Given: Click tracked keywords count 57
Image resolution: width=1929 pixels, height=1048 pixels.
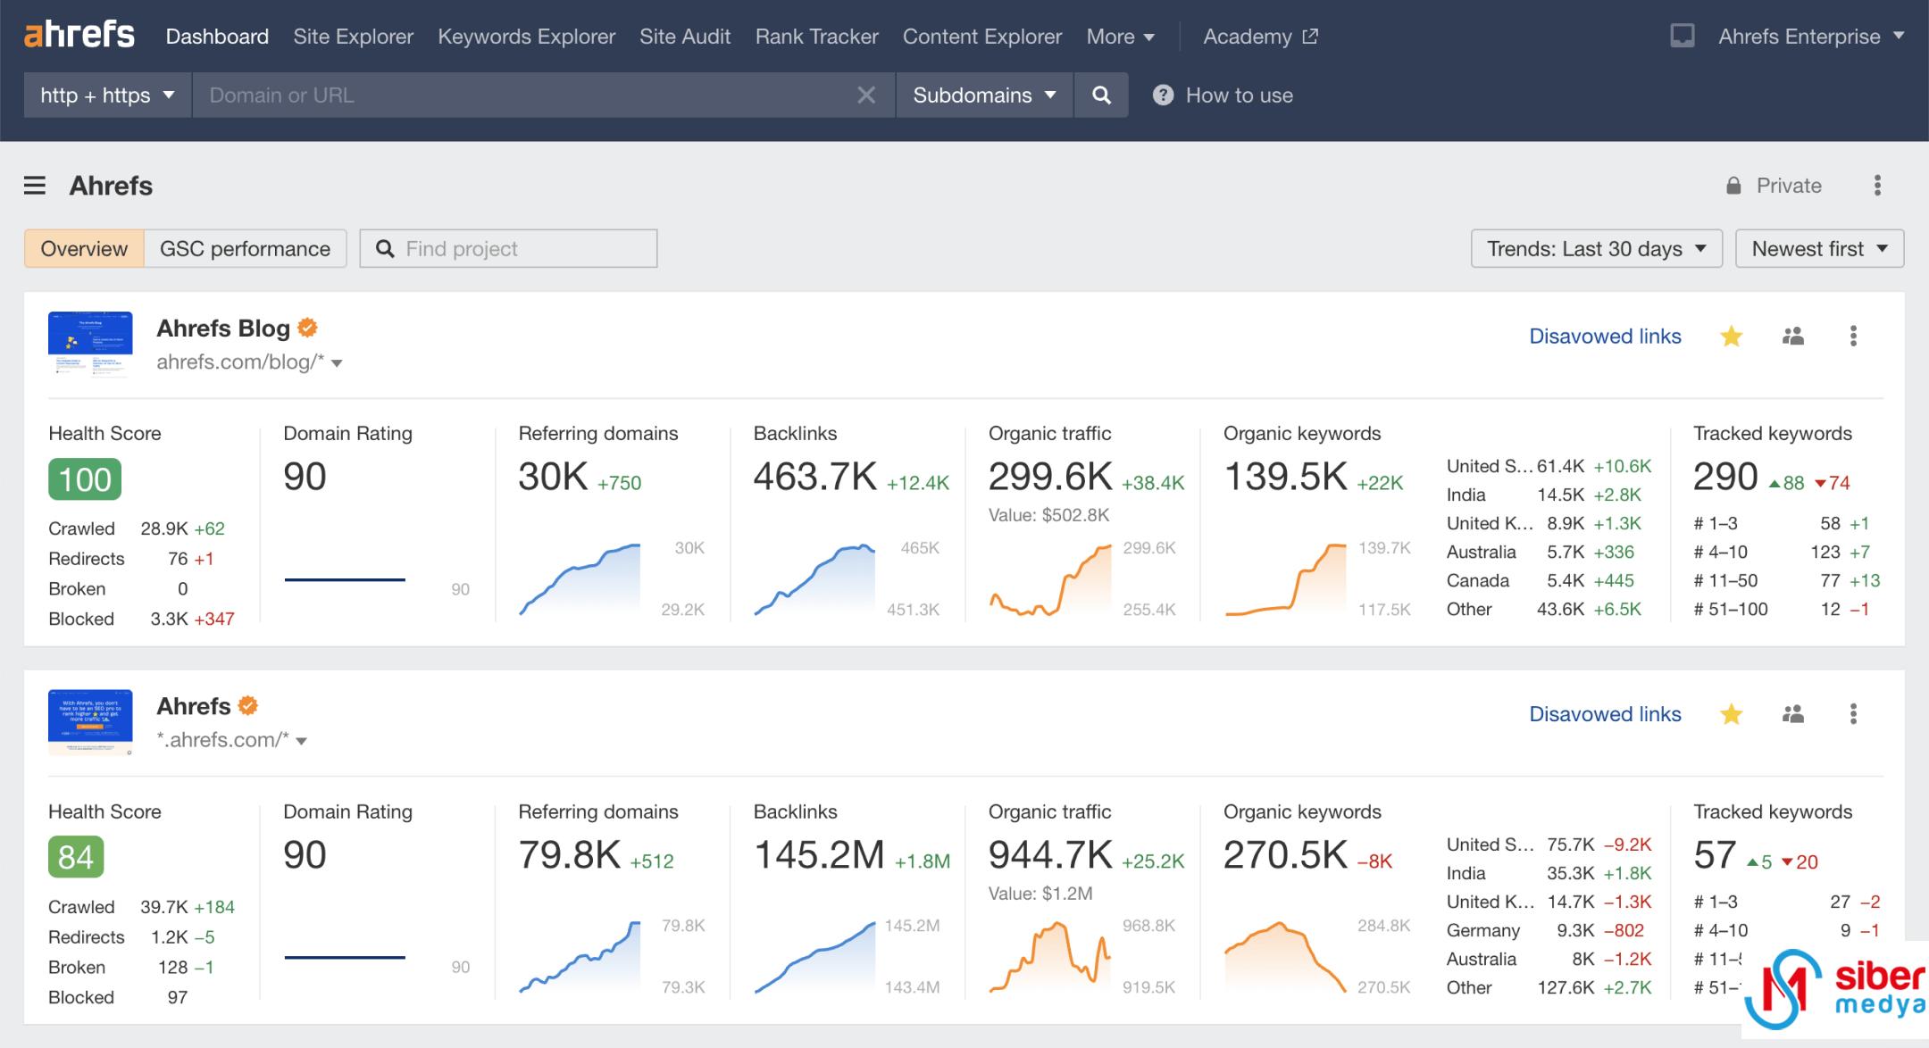Looking at the screenshot, I should [1715, 855].
